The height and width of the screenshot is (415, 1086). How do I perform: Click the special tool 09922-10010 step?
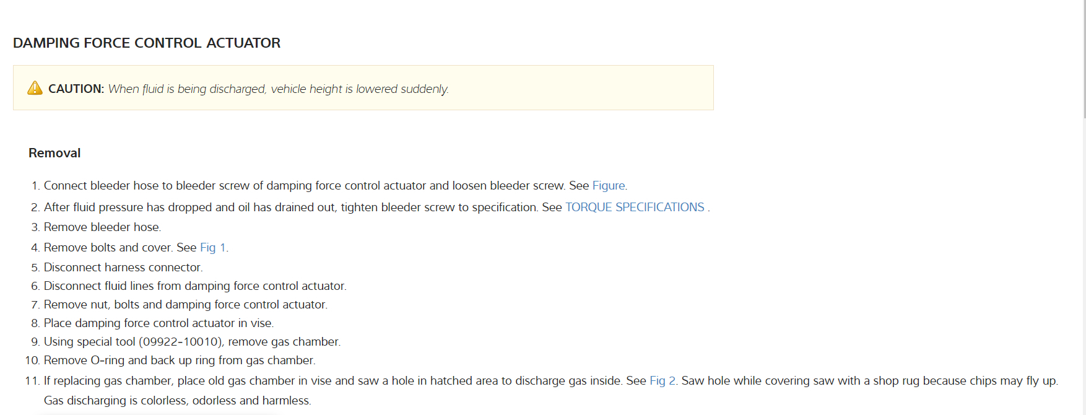click(192, 342)
